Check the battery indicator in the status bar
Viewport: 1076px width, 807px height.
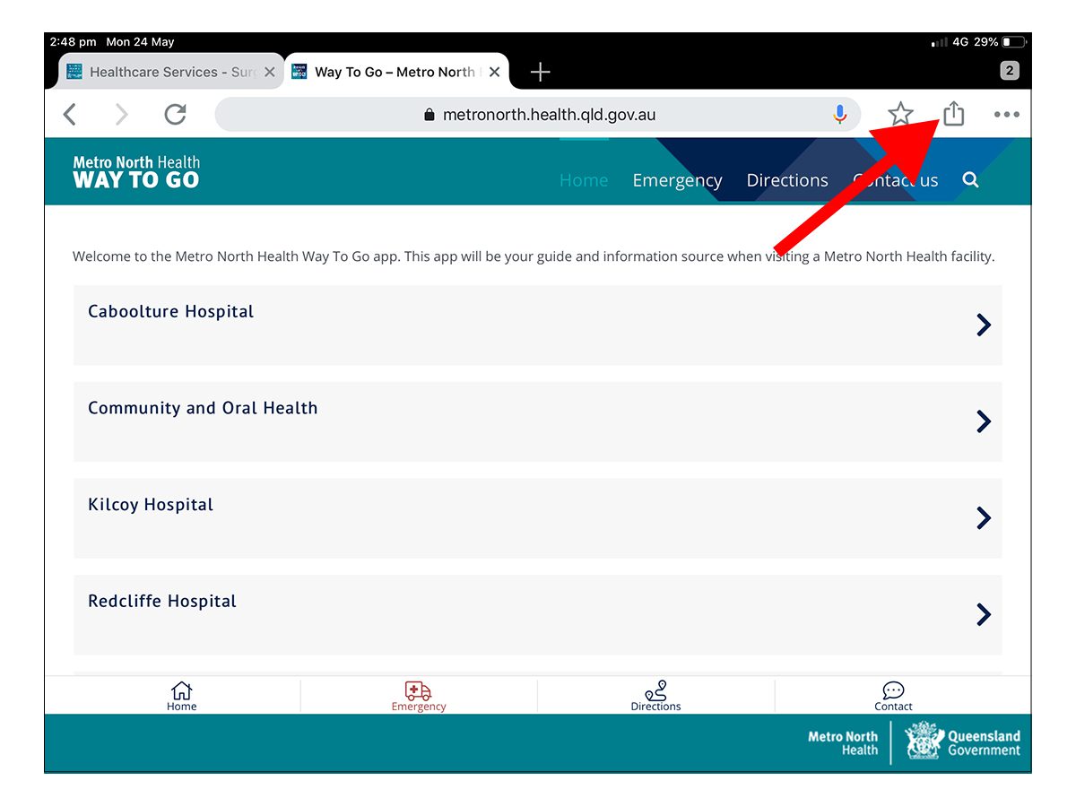[x=1013, y=42]
